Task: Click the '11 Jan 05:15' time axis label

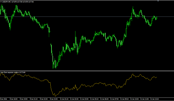Action: 94,99
